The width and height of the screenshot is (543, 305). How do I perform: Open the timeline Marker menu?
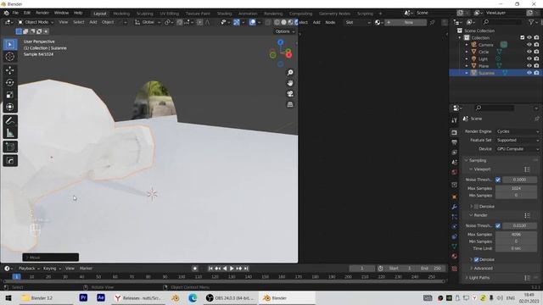point(86,269)
